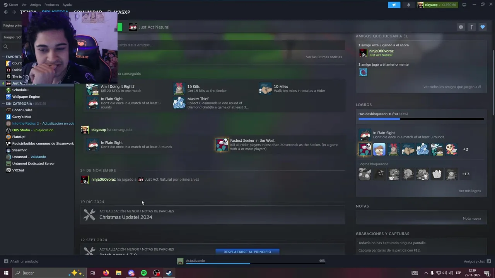The width and height of the screenshot is (495, 278).
Task: Select Garry's Mod in library
Action: (x=22, y=117)
